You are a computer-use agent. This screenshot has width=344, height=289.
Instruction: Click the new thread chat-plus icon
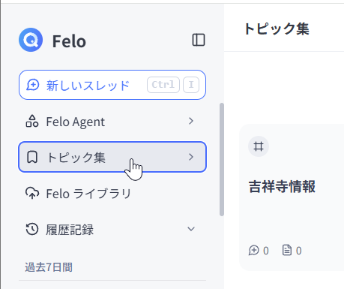click(33, 85)
